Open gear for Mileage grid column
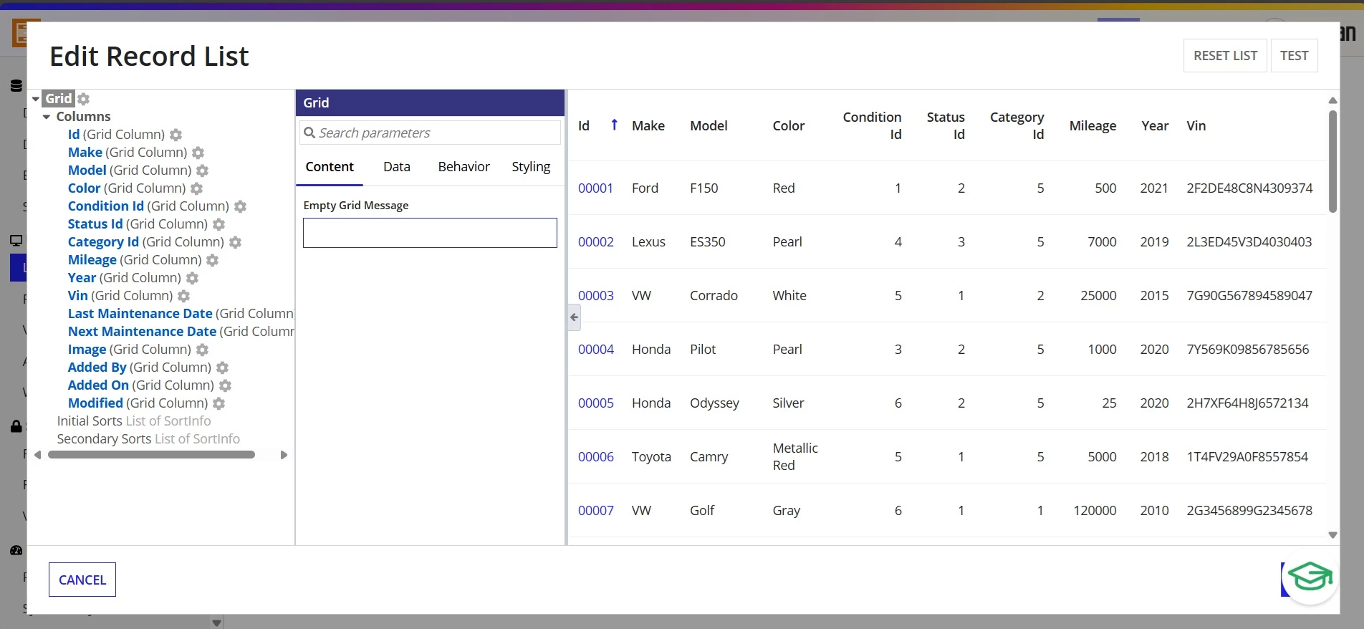Image resolution: width=1364 pixels, height=629 pixels. coord(213,260)
